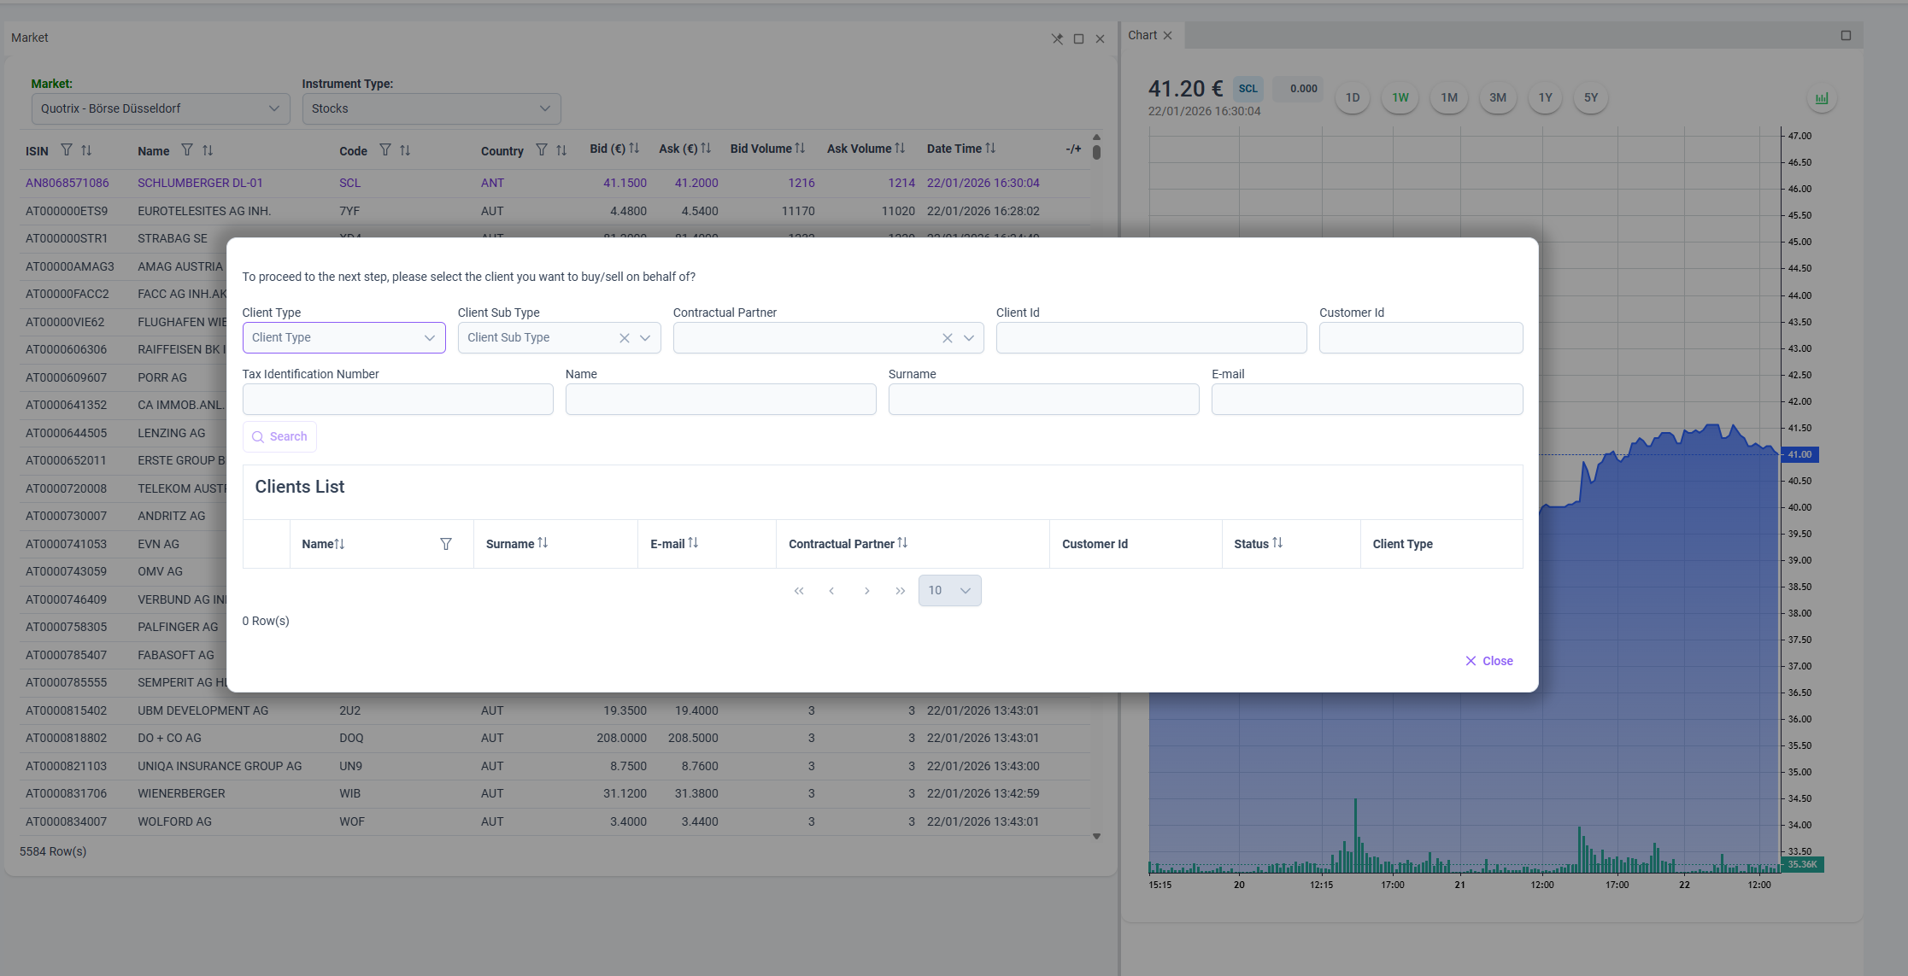Close the Chart tab

tap(1167, 35)
